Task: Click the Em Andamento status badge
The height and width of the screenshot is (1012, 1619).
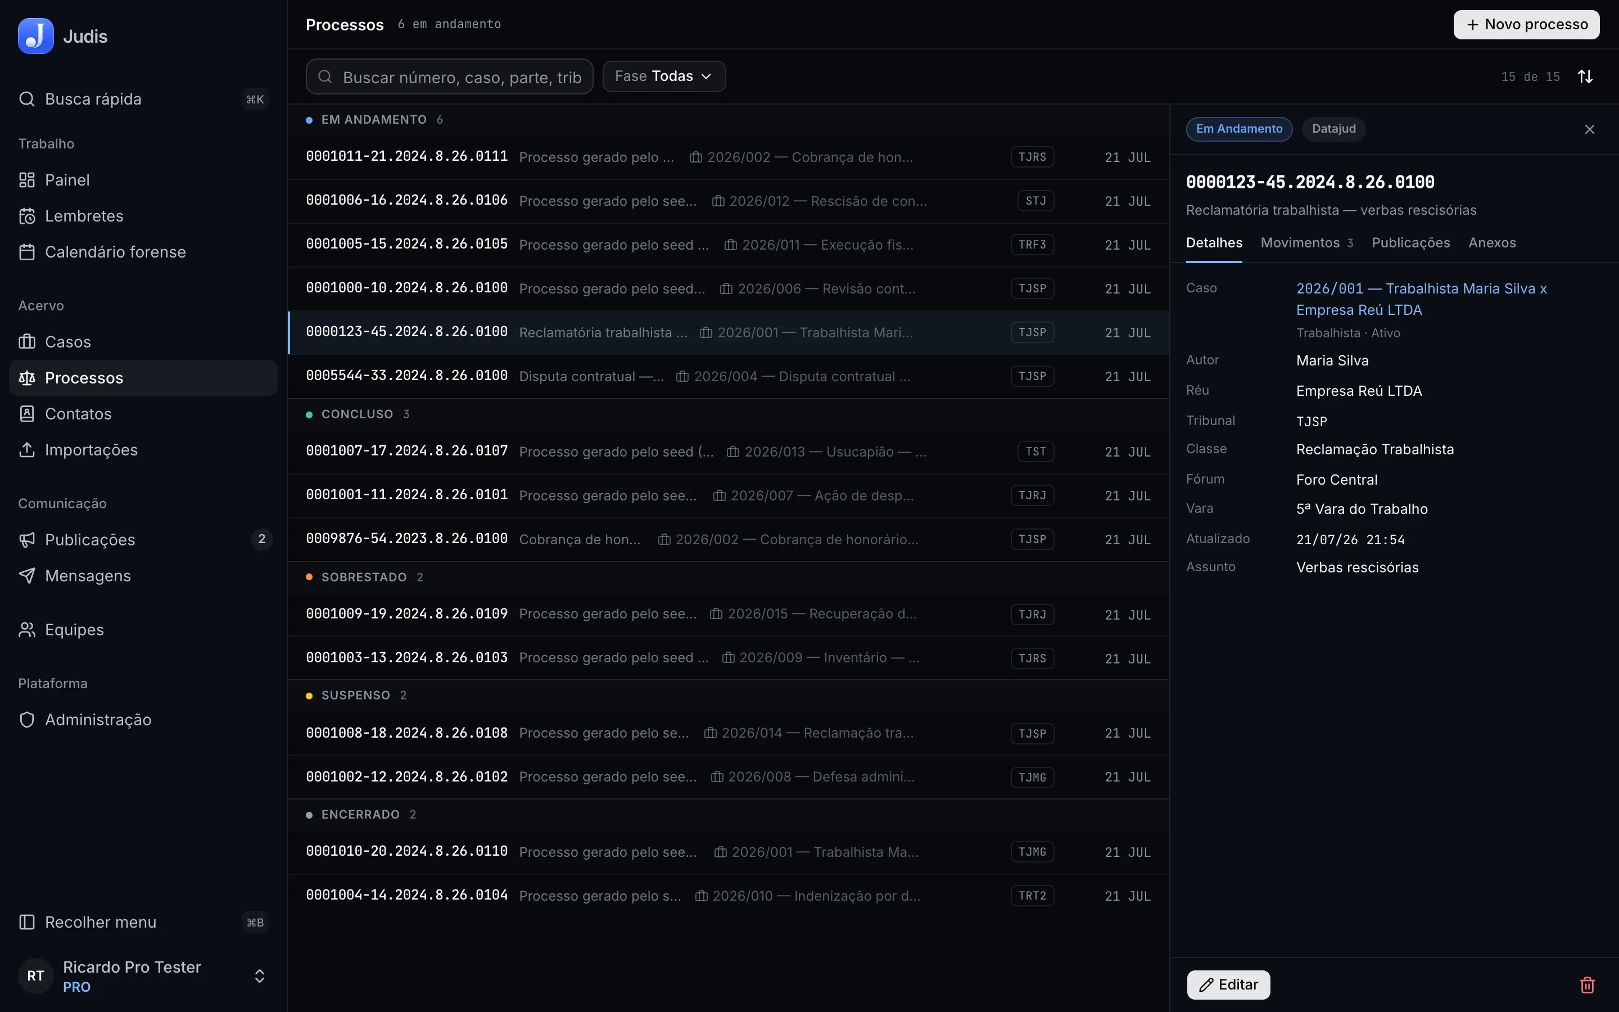Action: point(1239,129)
